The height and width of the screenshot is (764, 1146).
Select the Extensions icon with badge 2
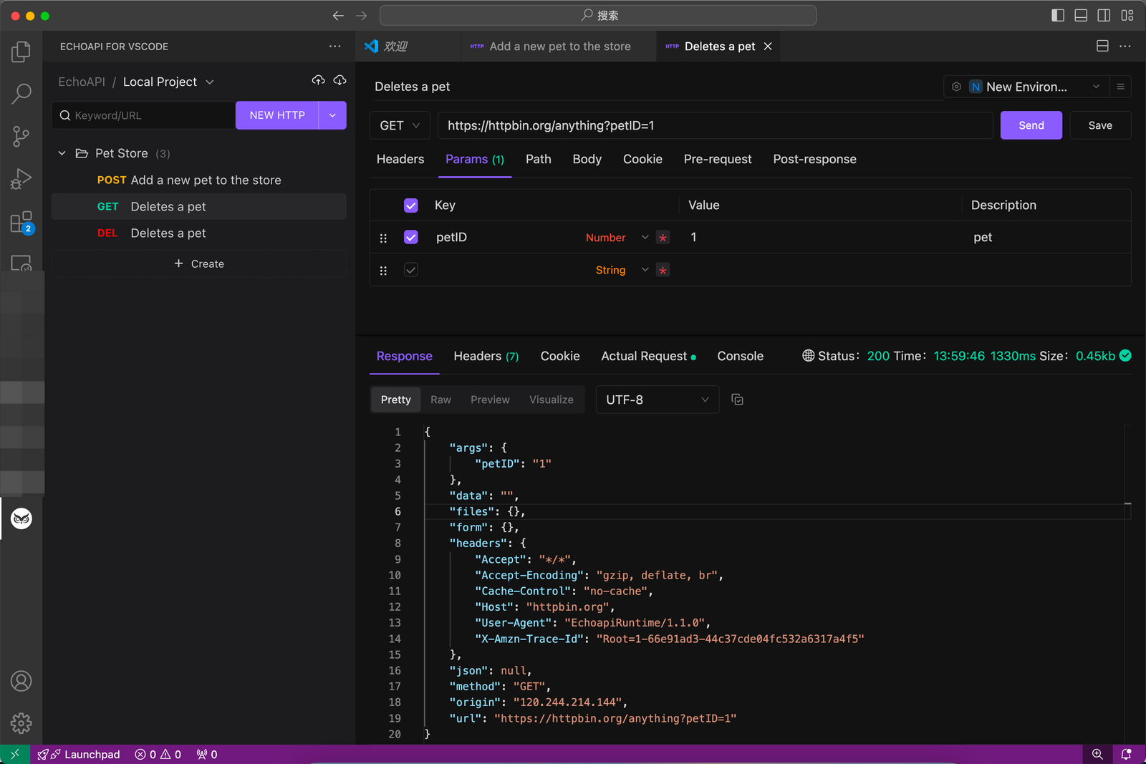pos(21,221)
